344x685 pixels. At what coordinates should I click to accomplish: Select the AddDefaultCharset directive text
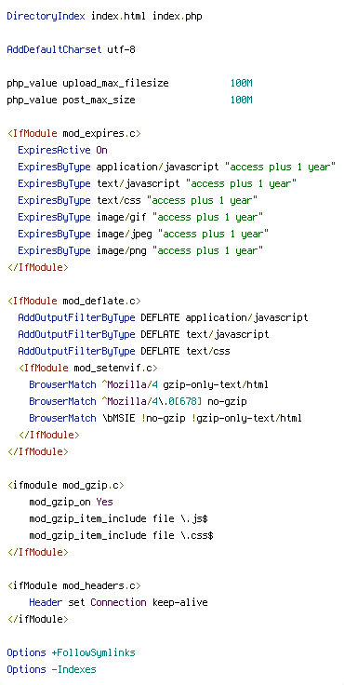[x=54, y=50]
